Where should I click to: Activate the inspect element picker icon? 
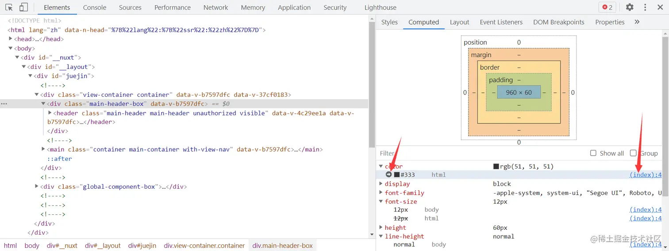coord(9,8)
